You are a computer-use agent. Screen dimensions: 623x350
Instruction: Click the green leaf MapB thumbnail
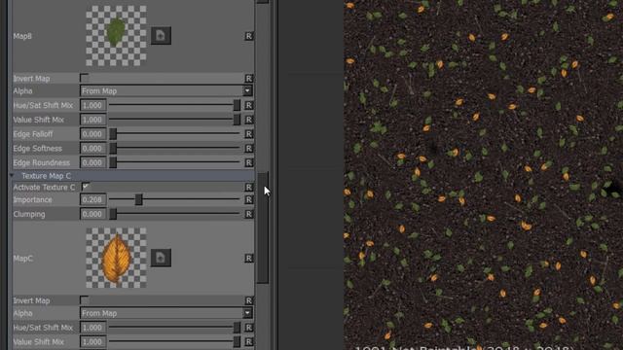[116, 36]
